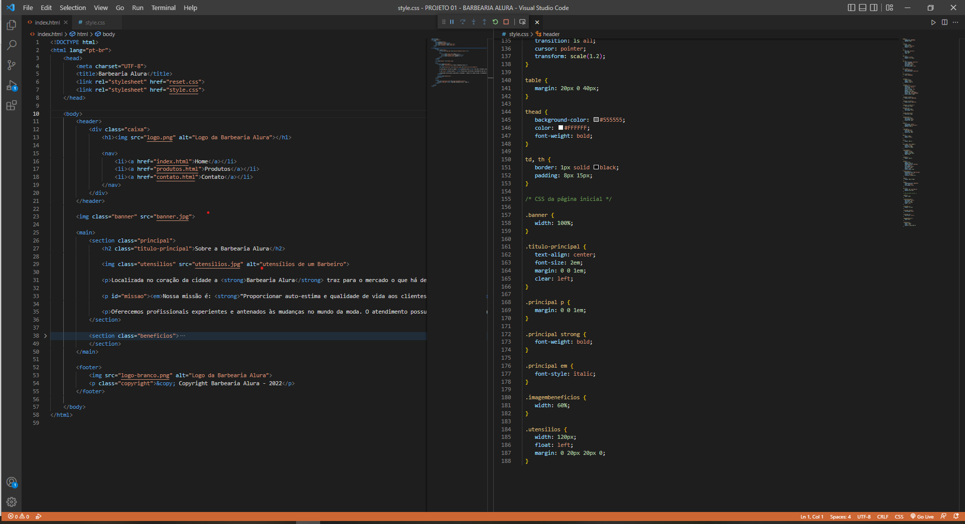Open the produtos.html link on line 17
The width and height of the screenshot is (965, 524).
[177, 169]
